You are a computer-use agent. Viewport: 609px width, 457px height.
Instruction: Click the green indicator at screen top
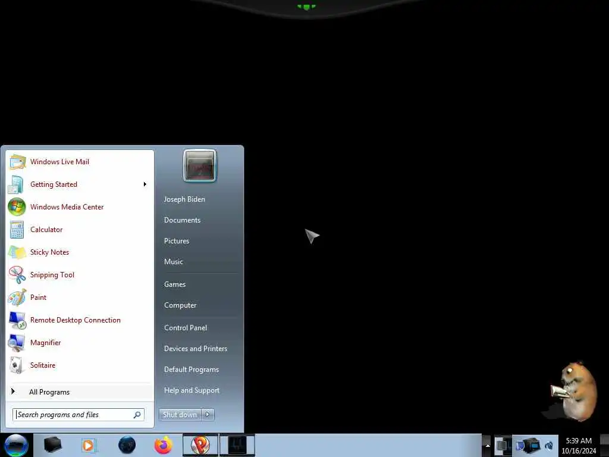point(306,7)
